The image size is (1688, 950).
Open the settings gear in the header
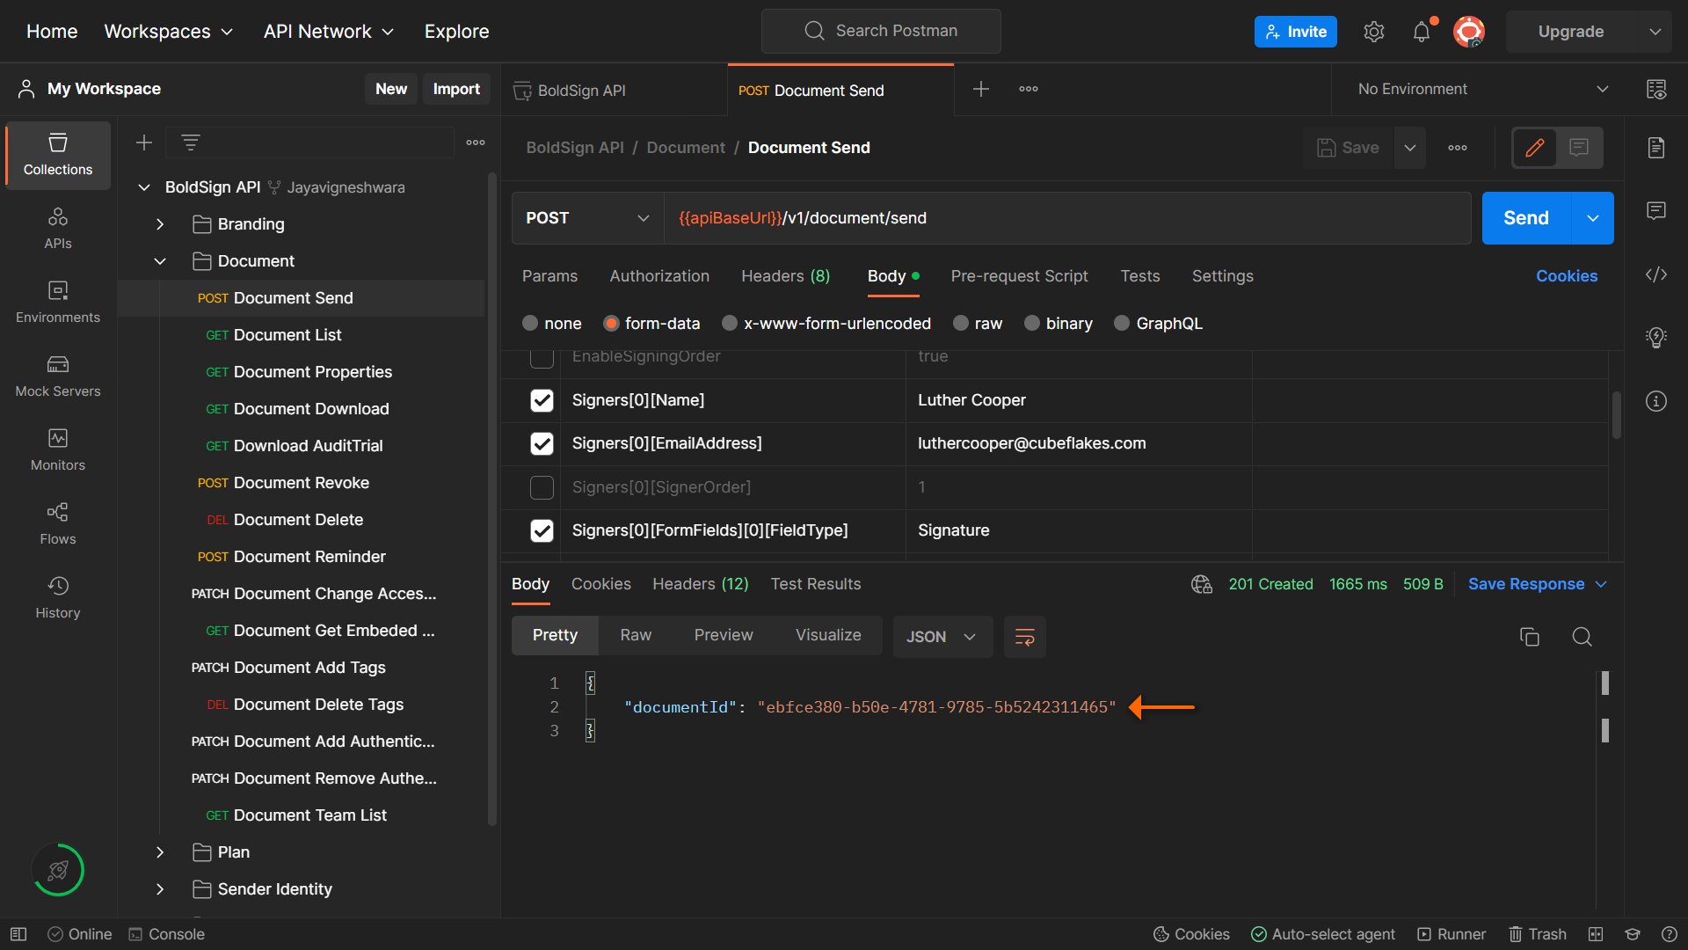(1374, 32)
